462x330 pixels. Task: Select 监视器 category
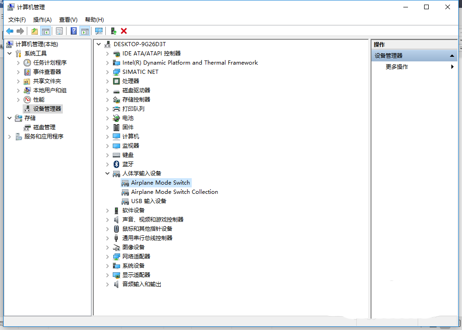click(x=131, y=146)
